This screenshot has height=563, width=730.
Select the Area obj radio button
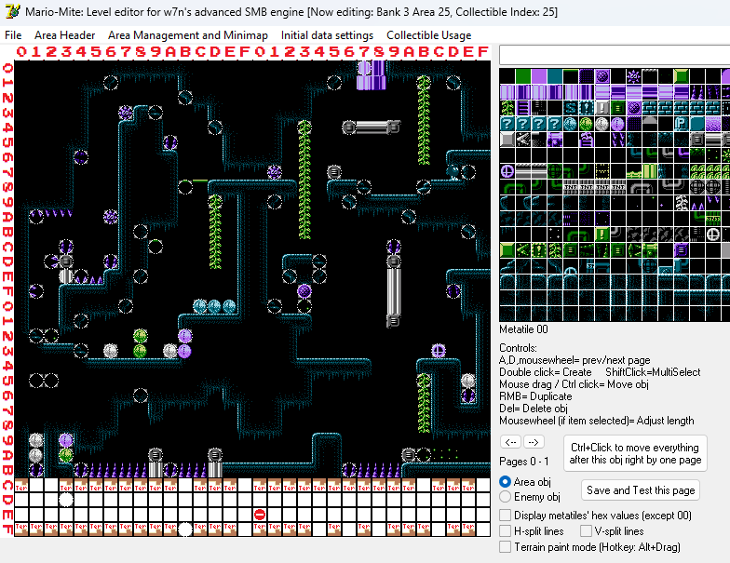(x=505, y=482)
